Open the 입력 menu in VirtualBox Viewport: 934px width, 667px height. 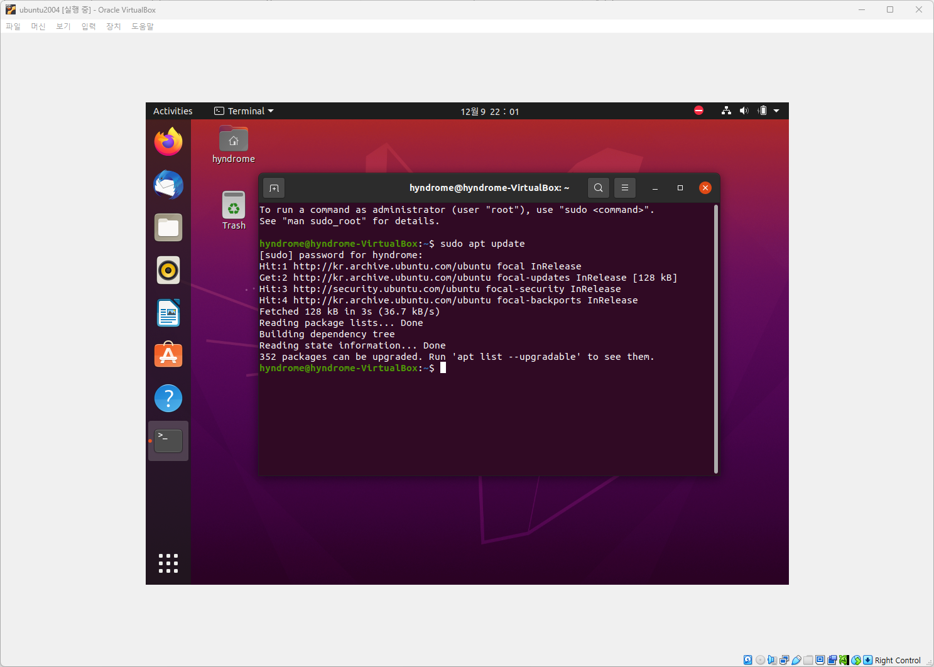tap(89, 26)
